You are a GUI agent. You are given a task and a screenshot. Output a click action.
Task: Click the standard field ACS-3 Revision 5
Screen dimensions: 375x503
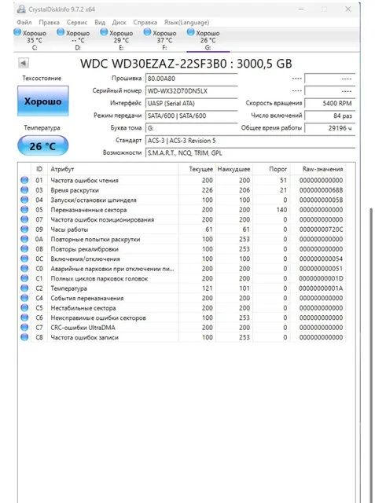pyautogui.click(x=250, y=141)
